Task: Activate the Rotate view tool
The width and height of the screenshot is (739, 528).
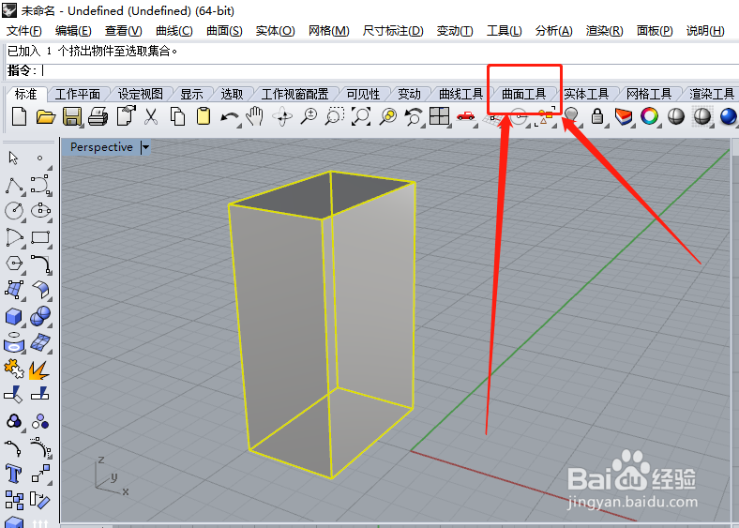Action: point(282,116)
